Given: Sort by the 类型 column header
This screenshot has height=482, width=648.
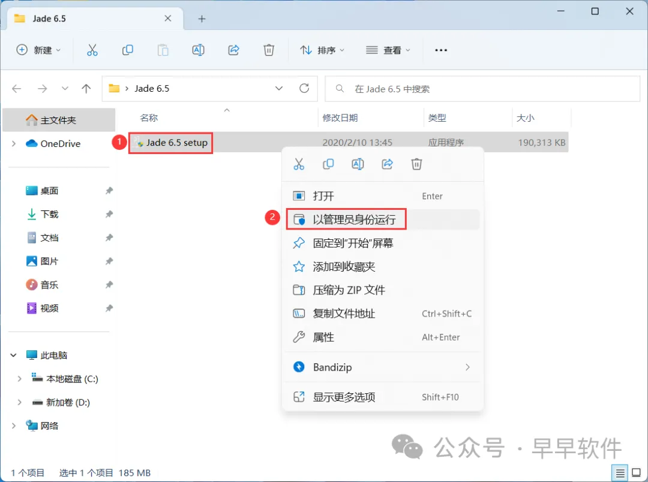Looking at the screenshot, I should 437,118.
